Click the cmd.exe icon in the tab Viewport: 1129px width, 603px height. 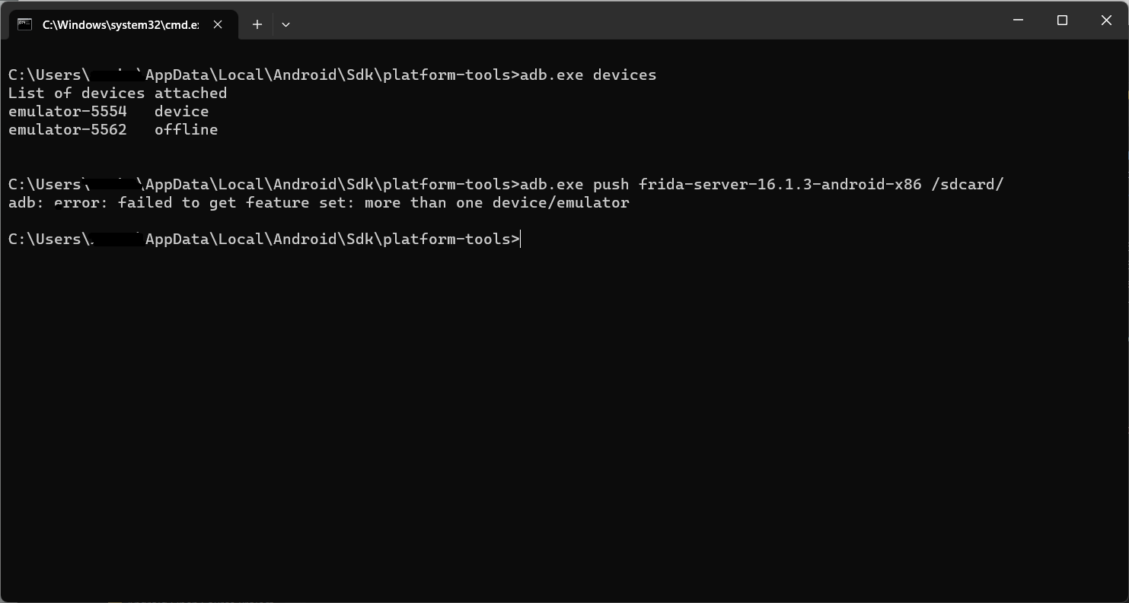(x=25, y=24)
